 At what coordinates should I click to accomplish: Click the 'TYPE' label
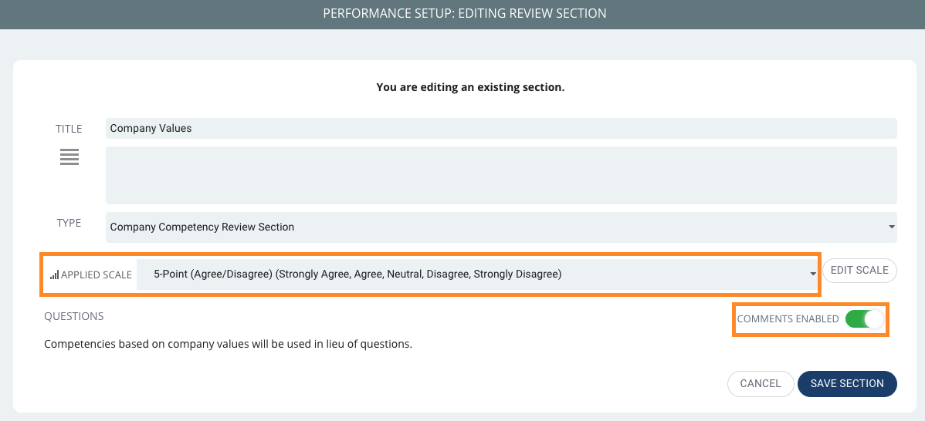tap(69, 223)
